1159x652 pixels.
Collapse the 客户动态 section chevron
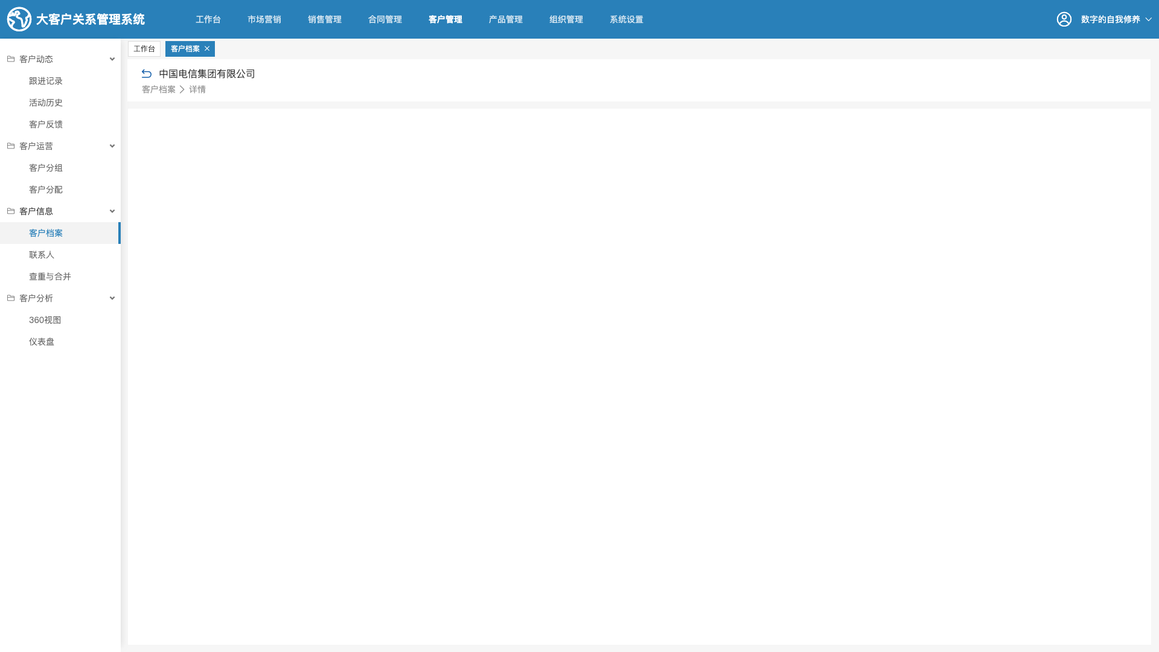pyautogui.click(x=112, y=59)
